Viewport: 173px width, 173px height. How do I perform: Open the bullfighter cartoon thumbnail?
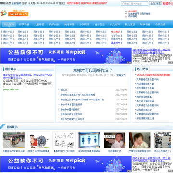coord(39,140)
